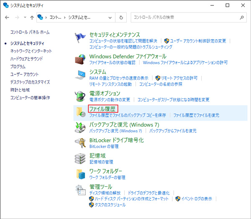Click the Control Panel icon in address bar
Screen dimensions: 251x219
pos(40,17)
